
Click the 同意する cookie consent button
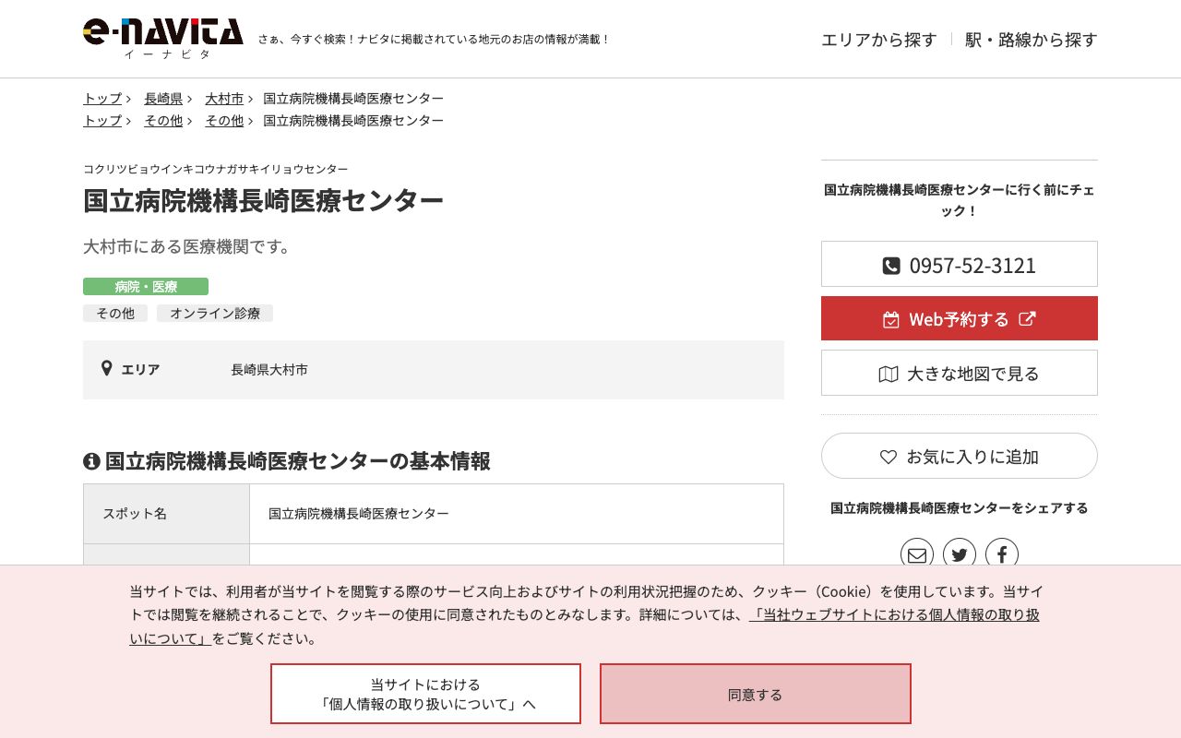point(755,694)
